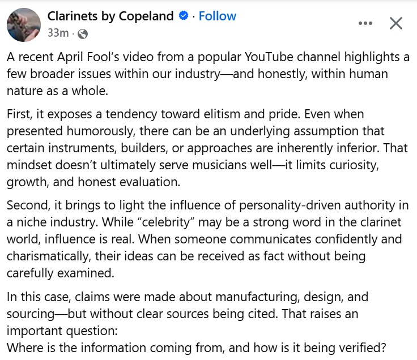Screen dimensions: 417x360
Task: Open the Clarinets by Copeland page name
Action: pos(110,16)
